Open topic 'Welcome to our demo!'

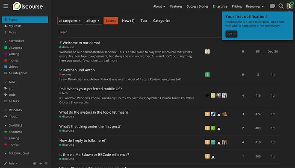pyautogui.click(x=81, y=43)
